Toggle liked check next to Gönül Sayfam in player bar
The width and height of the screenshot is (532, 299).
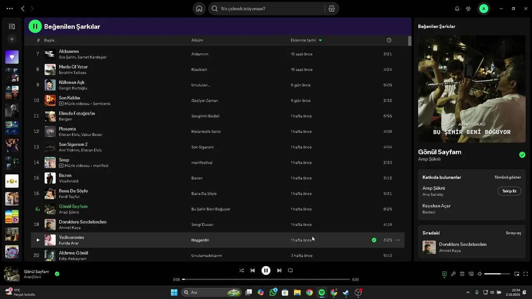click(x=57, y=274)
